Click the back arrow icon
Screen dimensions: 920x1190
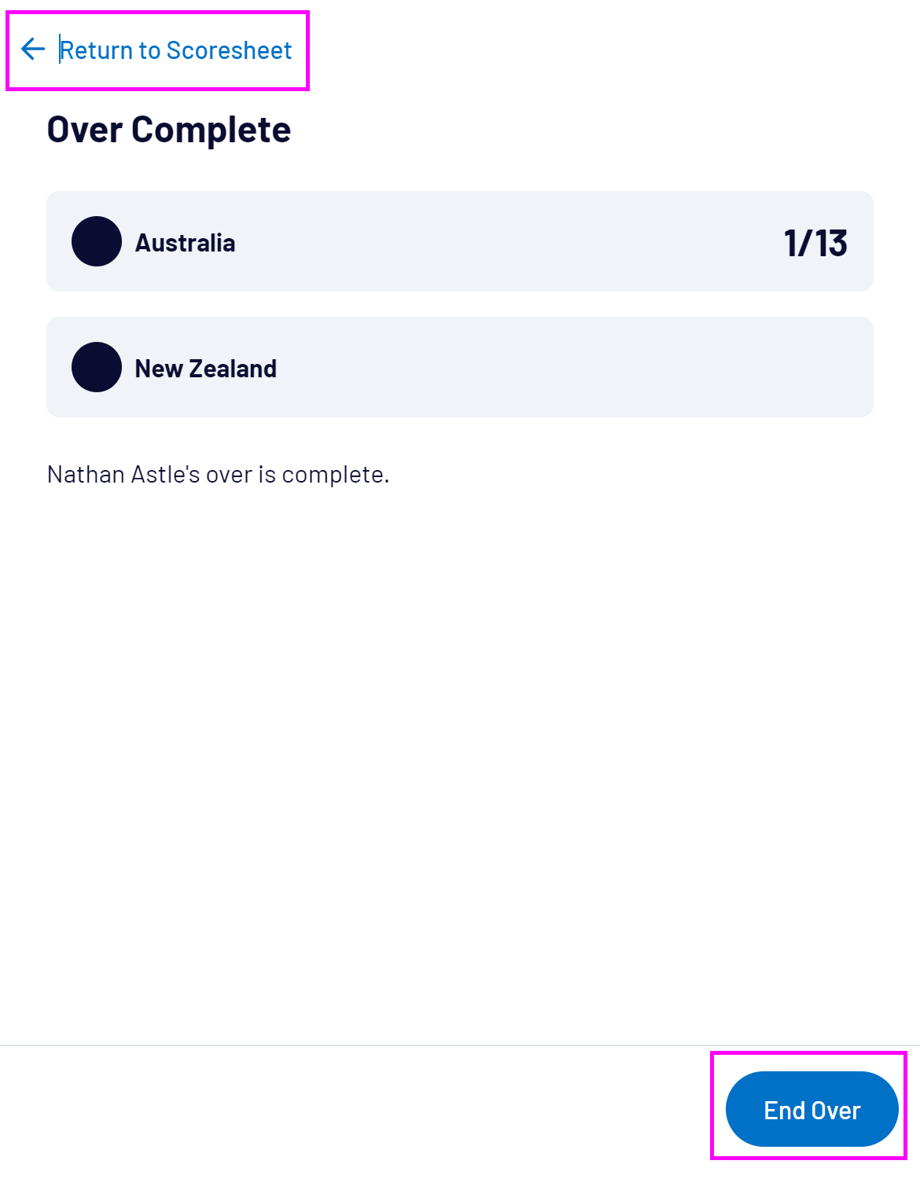click(33, 50)
